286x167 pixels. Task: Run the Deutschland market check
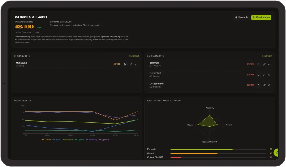tap(258, 85)
